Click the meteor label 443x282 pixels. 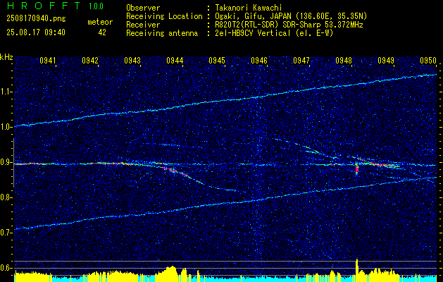[100, 23]
